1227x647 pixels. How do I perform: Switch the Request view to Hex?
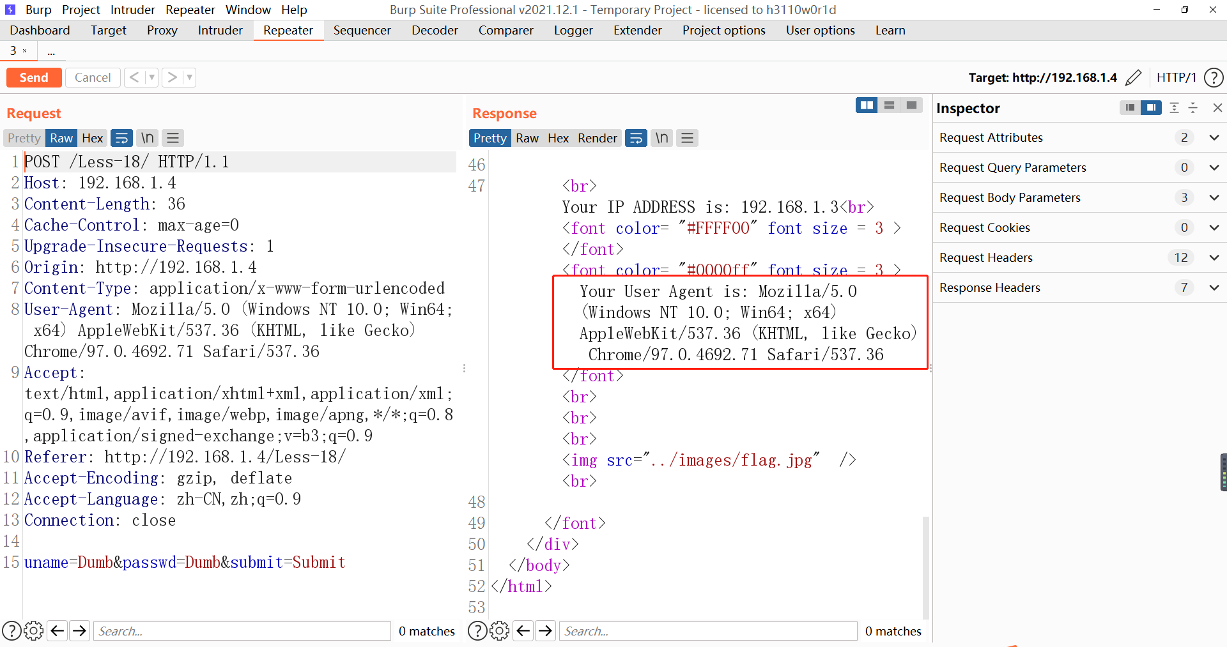[92, 137]
